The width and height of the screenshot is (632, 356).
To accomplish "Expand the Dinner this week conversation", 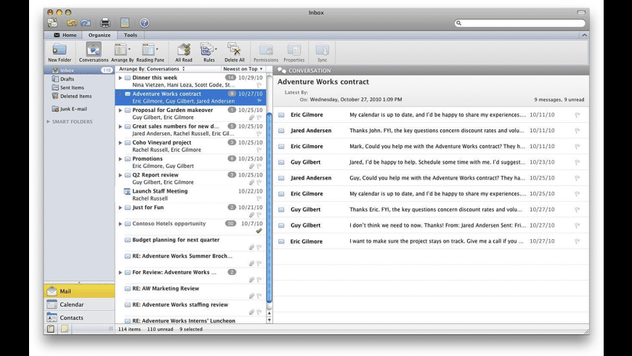I will pos(121,78).
